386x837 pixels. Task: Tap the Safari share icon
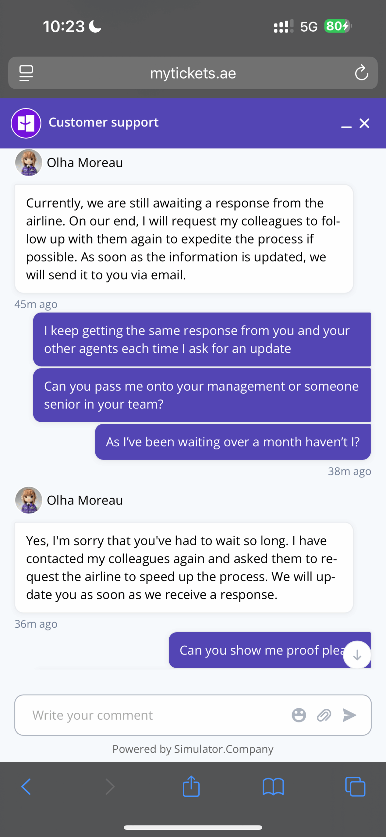(x=191, y=786)
